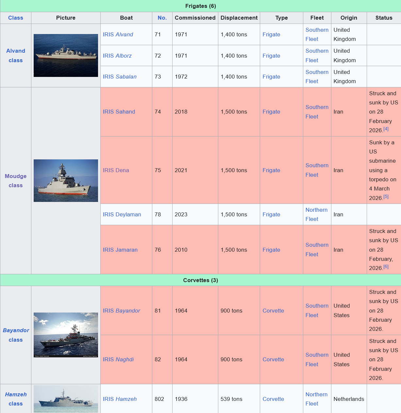Viewport: 401px width, 413px height.
Task: Open the Moudge class frigate photo
Action: click(x=66, y=180)
